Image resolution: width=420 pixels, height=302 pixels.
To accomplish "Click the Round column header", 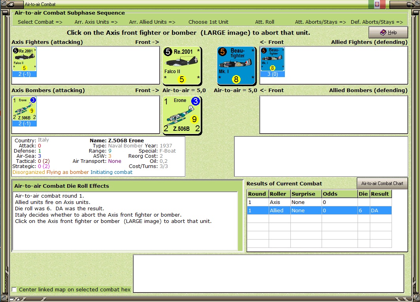I will pyautogui.click(x=258, y=194).
